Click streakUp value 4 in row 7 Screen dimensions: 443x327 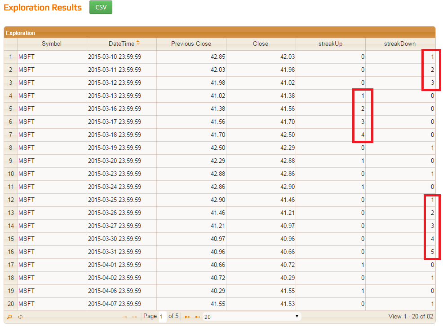click(363, 135)
